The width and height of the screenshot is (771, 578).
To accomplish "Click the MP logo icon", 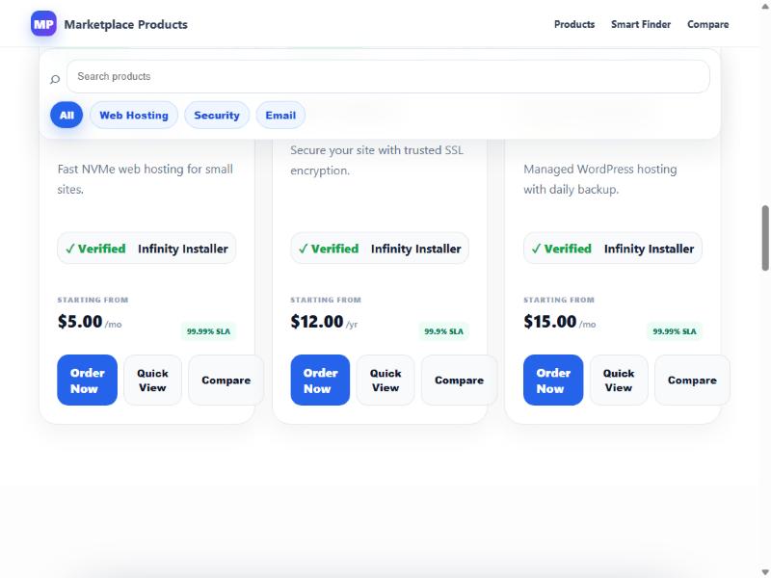I will tap(43, 23).
